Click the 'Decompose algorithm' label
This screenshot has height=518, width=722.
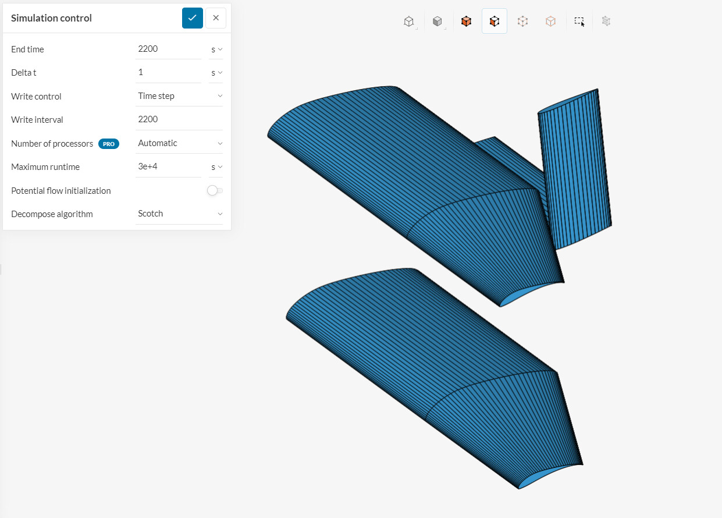(52, 214)
